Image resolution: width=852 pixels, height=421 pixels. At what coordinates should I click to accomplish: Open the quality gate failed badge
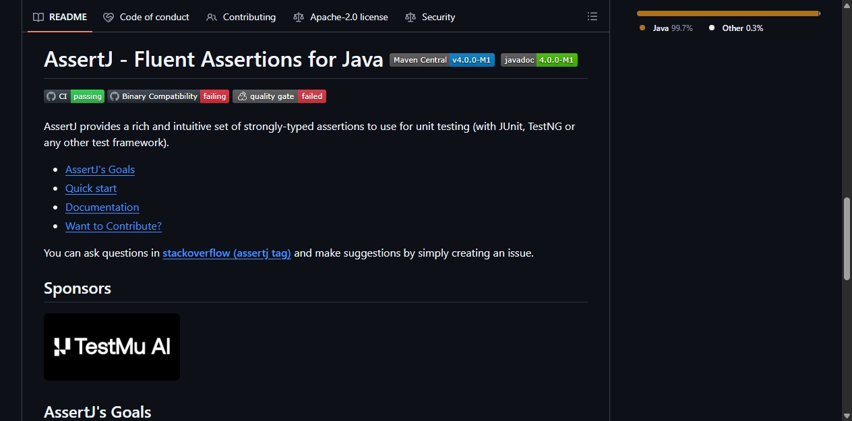click(279, 96)
